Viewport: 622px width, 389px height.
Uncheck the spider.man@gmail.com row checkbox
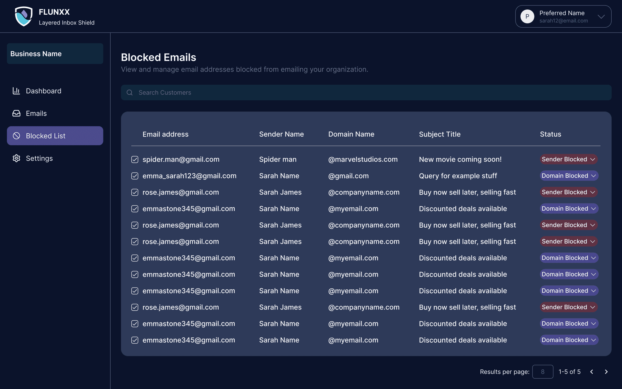(x=135, y=159)
